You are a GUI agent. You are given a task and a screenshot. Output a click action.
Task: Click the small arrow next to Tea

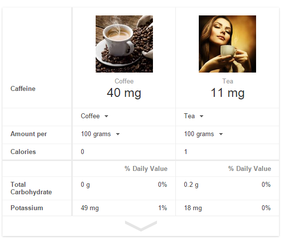[x=201, y=116]
